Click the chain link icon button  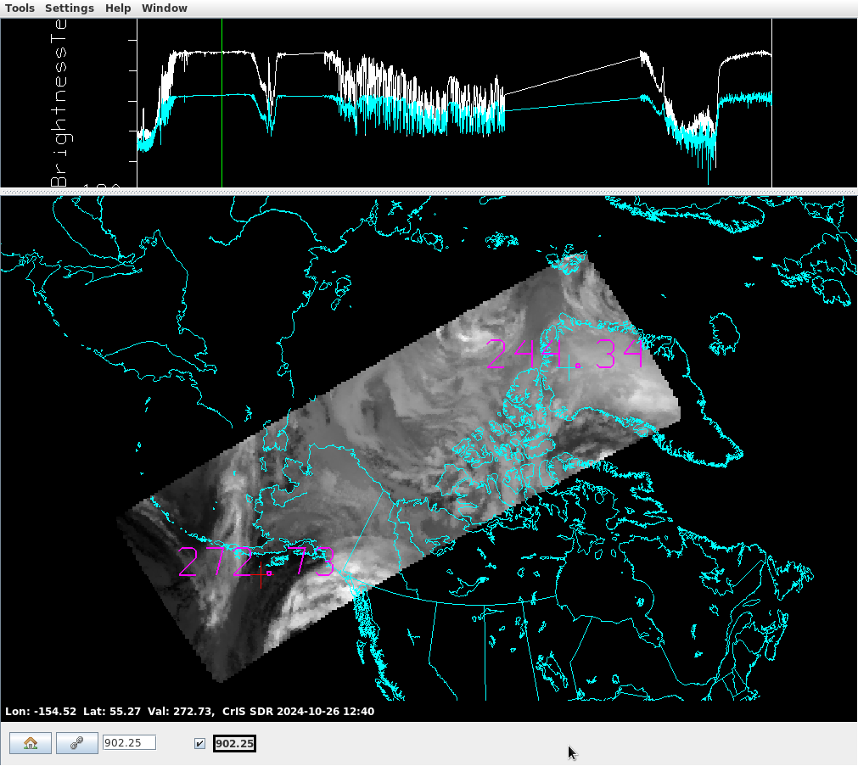click(x=77, y=743)
